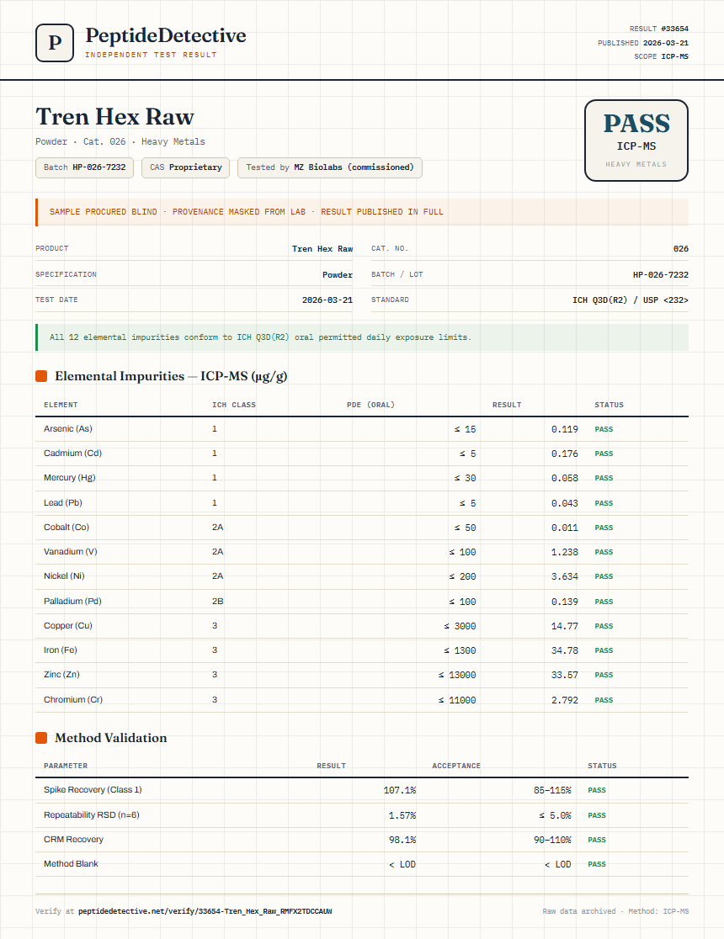Click the PASS status in Mercury row
Viewport: 724px width, 939px height.
[604, 479]
